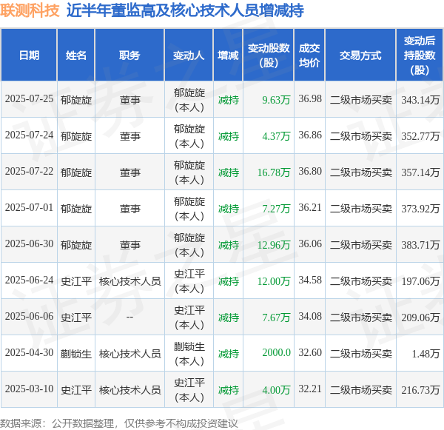Click the holdings value 383.71万
This screenshot has width=444, height=430.
(420, 245)
